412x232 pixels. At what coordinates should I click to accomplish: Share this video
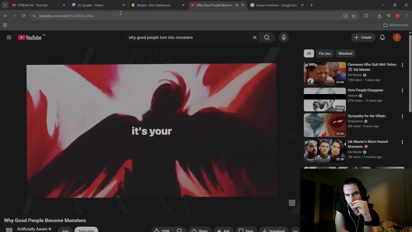[x=200, y=230]
